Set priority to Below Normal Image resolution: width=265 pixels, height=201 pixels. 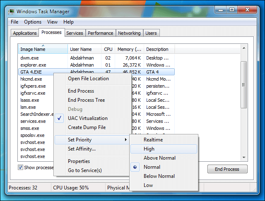click(x=164, y=176)
